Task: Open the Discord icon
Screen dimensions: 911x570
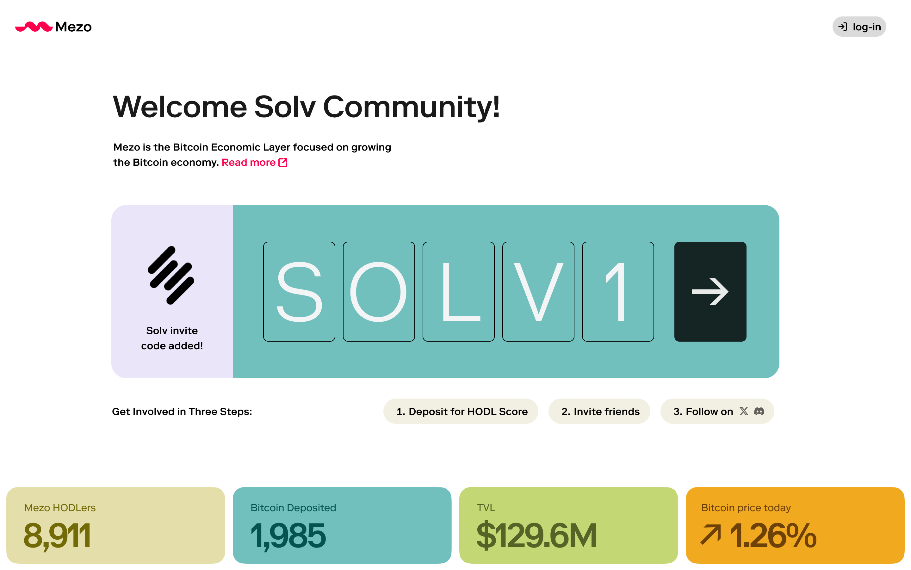Action: (x=759, y=411)
